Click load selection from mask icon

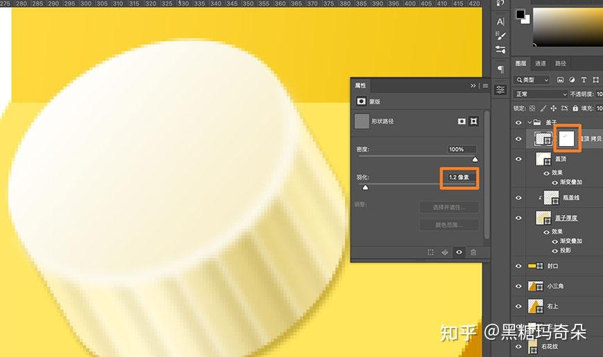pos(430,253)
